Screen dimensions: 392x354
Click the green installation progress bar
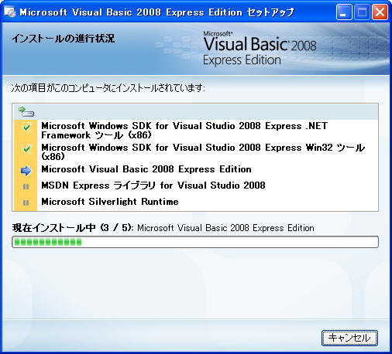point(195,242)
